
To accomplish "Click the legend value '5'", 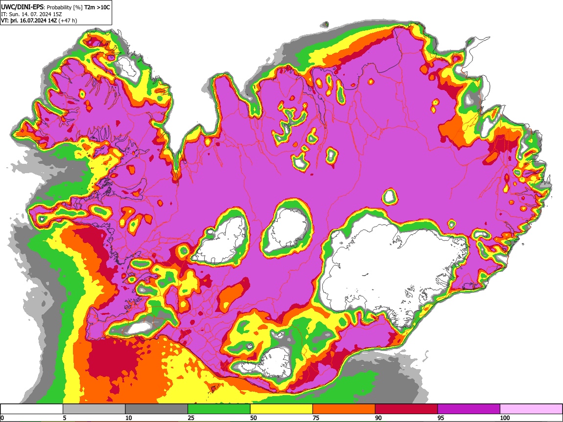I will pos(65,418).
